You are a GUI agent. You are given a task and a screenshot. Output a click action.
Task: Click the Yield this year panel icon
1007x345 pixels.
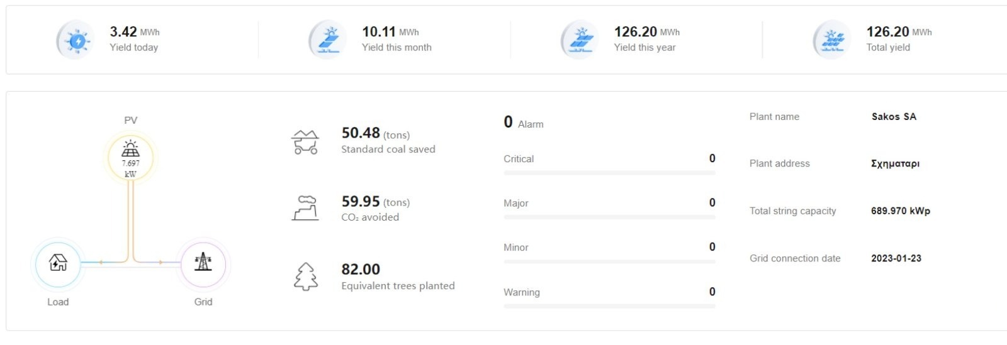point(580,40)
